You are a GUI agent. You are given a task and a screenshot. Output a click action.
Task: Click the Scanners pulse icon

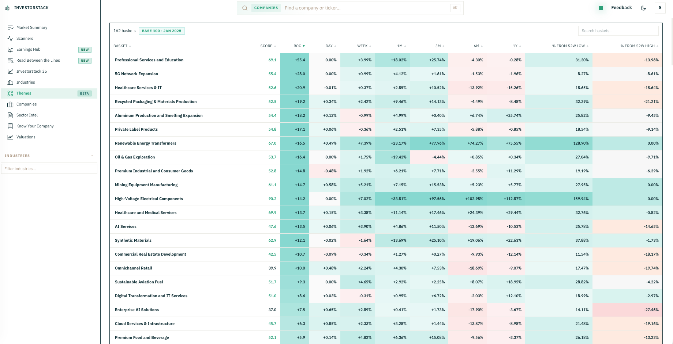pos(10,38)
